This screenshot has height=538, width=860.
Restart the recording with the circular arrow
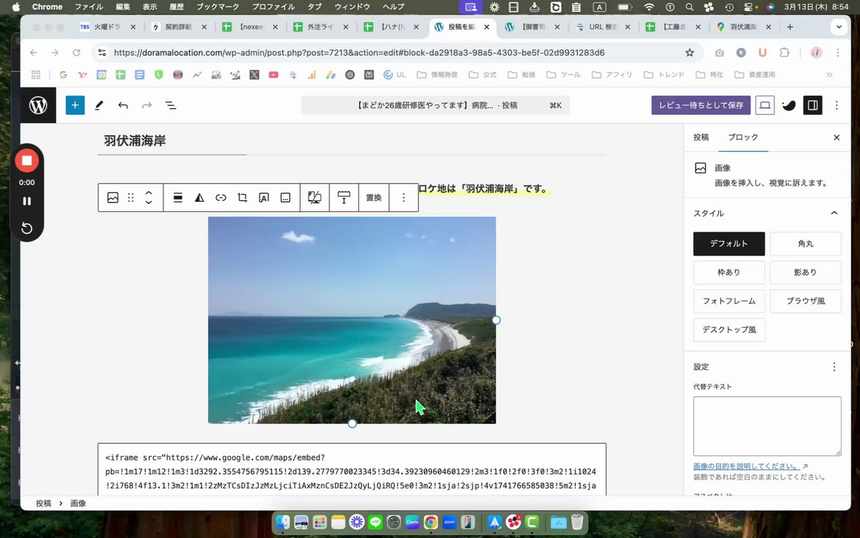pos(27,228)
